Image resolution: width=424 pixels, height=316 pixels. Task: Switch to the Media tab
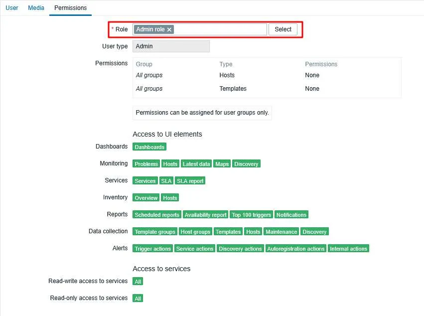pos(36,8)
